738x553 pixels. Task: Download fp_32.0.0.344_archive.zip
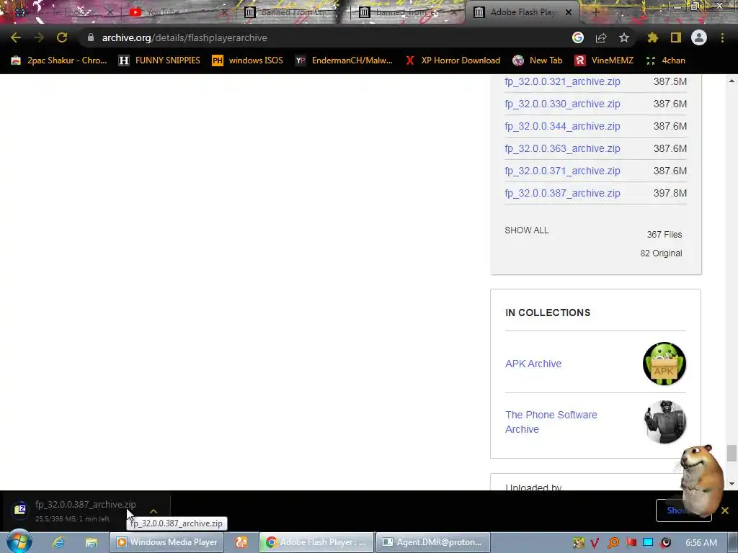[x=562, y=126]
